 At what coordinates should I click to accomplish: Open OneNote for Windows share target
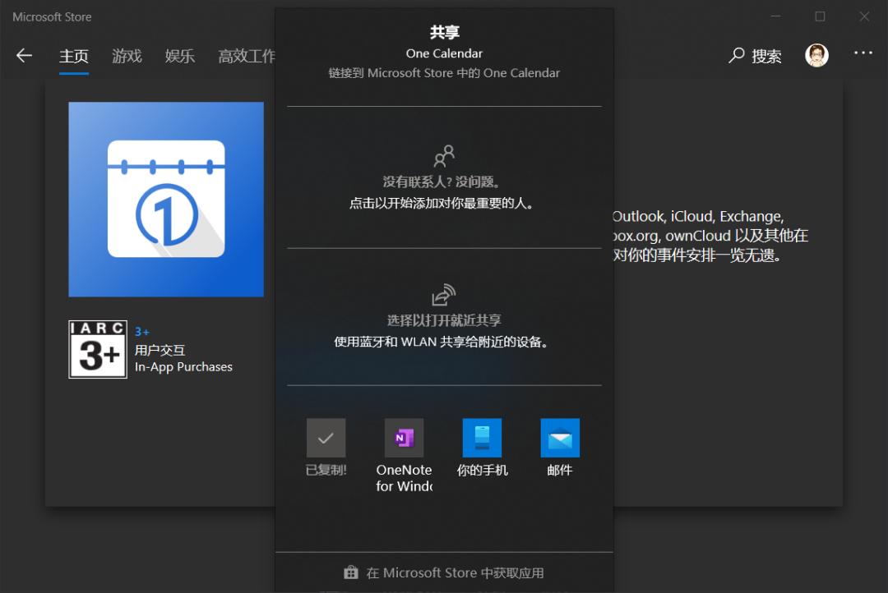point(404,438)
